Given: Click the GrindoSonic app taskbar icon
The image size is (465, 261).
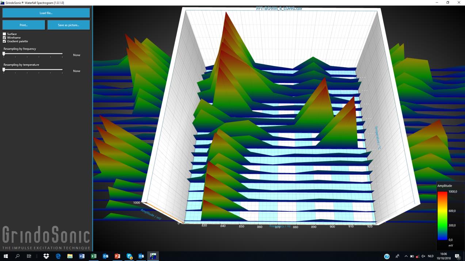Looking at the screenshot, I should click(153, 256).
